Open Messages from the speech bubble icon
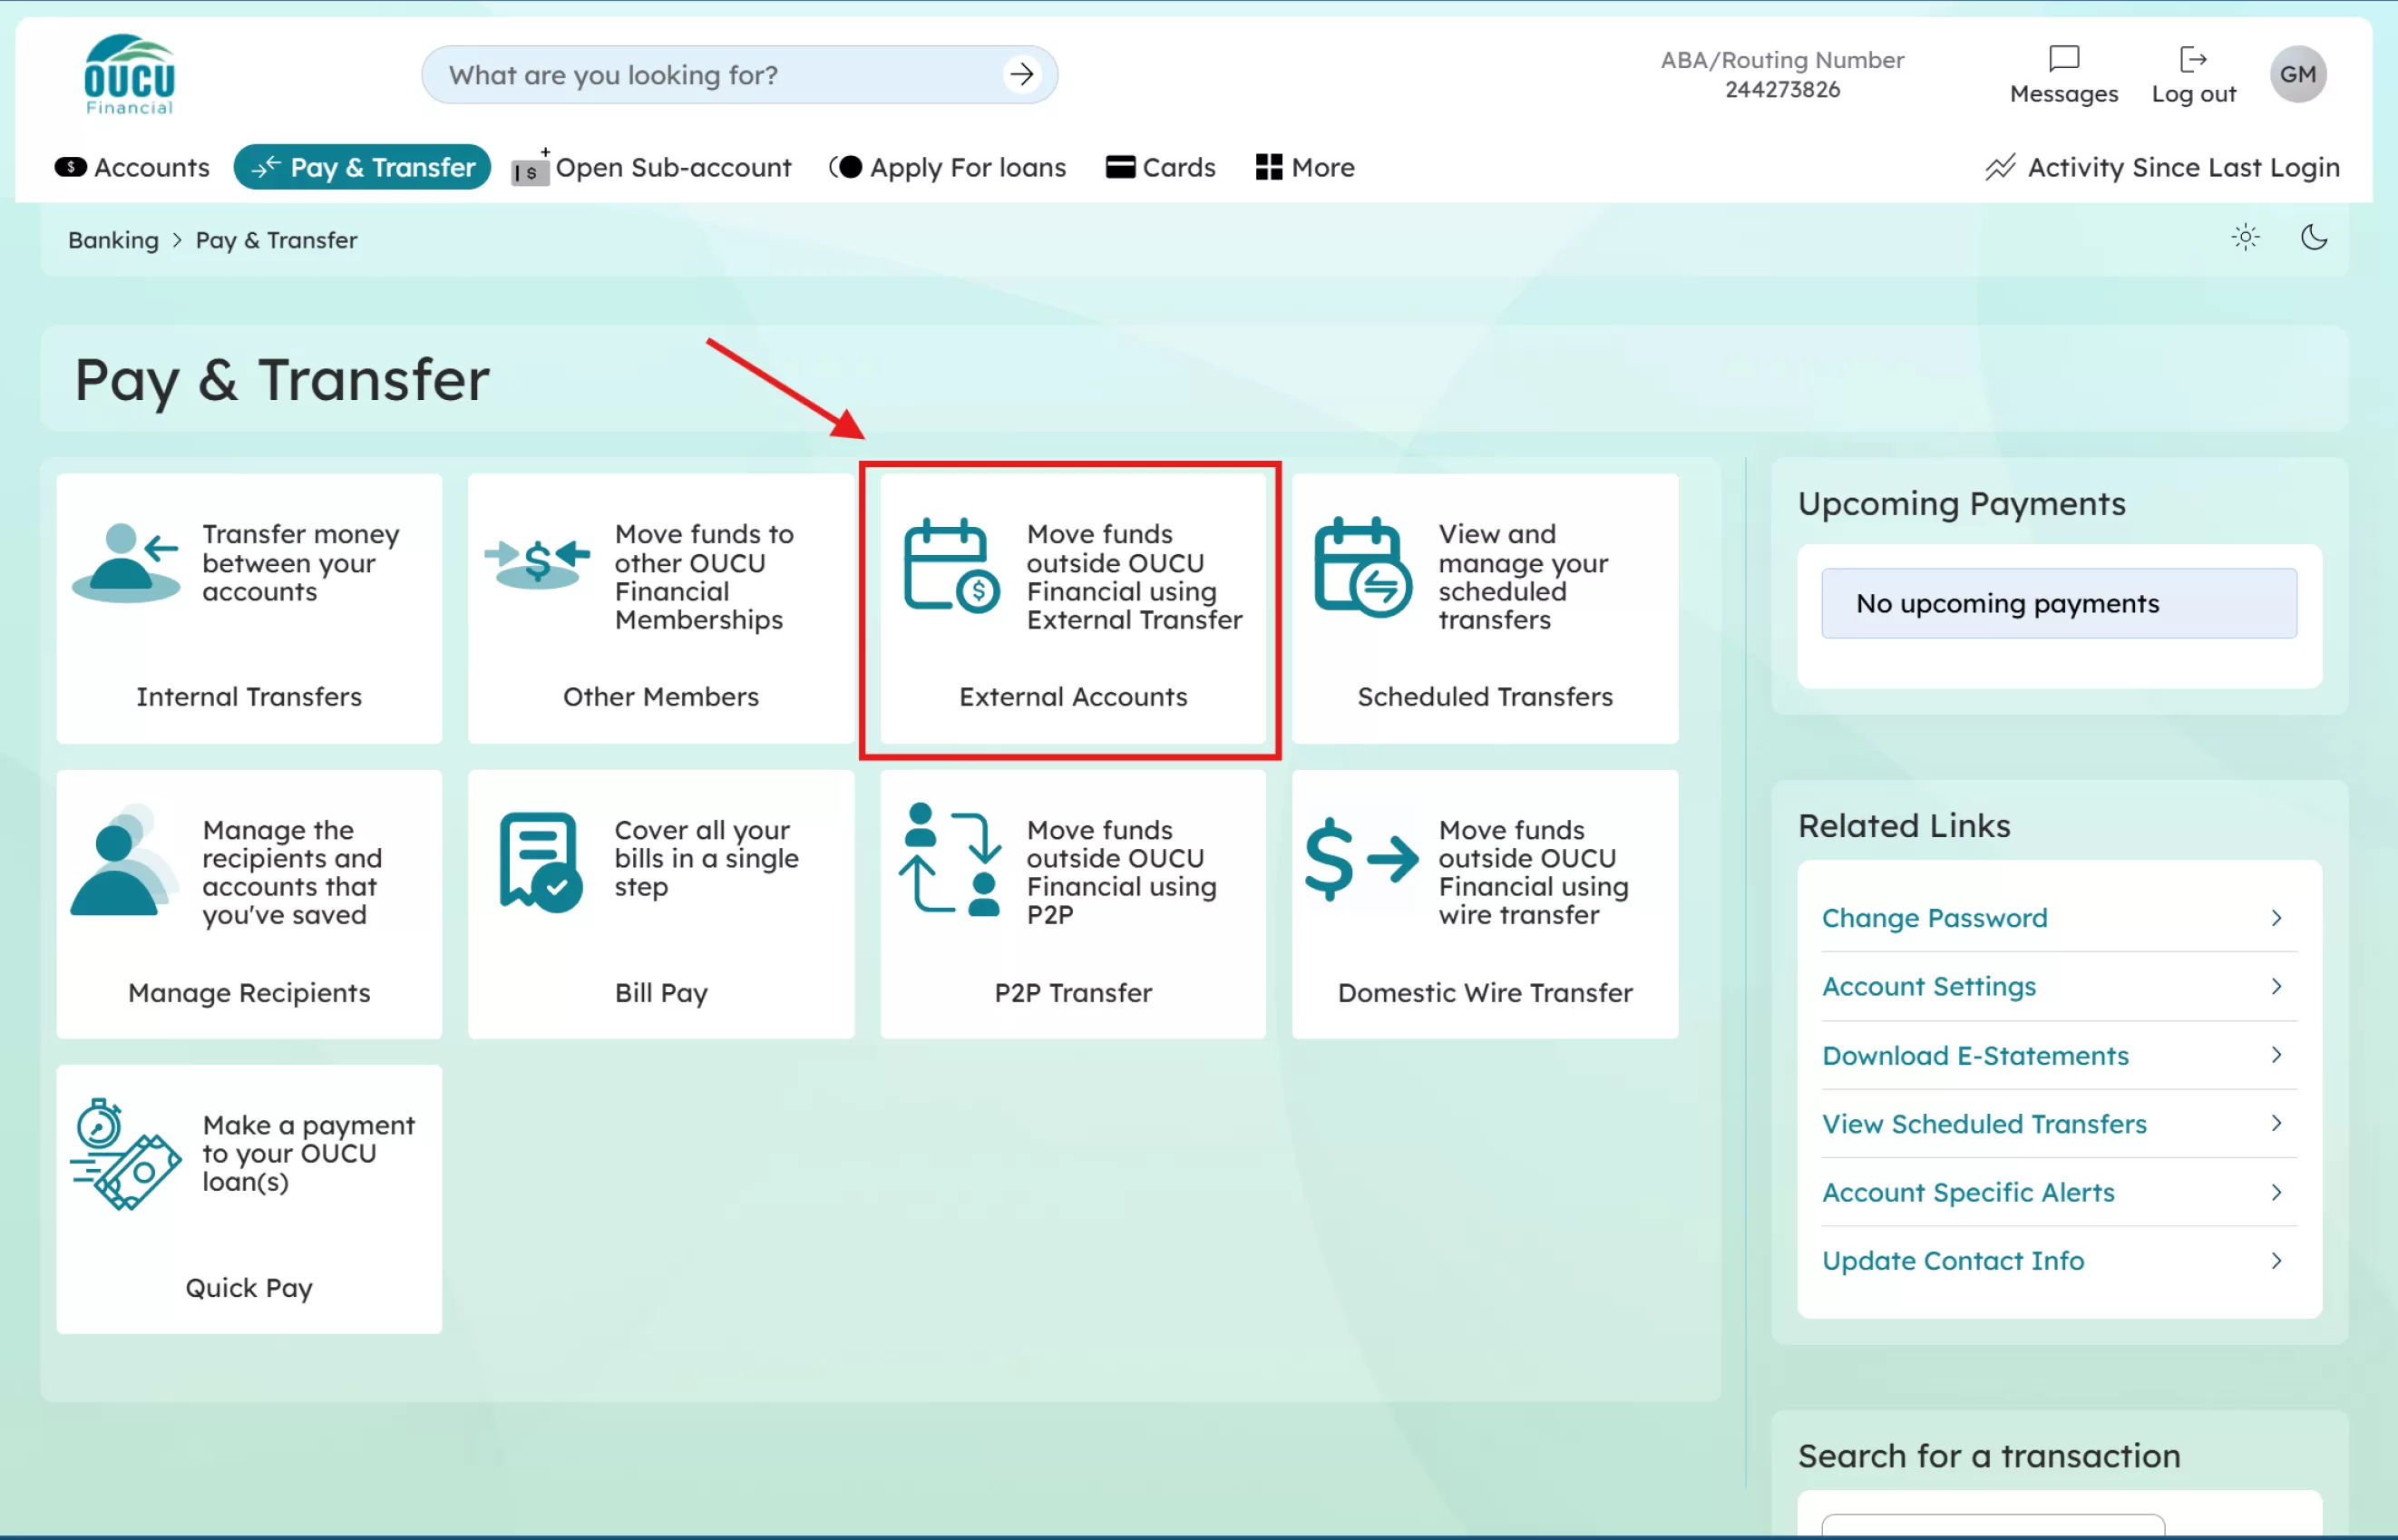Viewport: 2398px width, 1540px height. pyautogui.click(x=2063, y=58)
